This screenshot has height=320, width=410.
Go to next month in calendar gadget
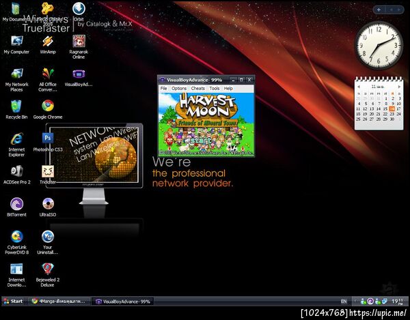click(399, 87)
